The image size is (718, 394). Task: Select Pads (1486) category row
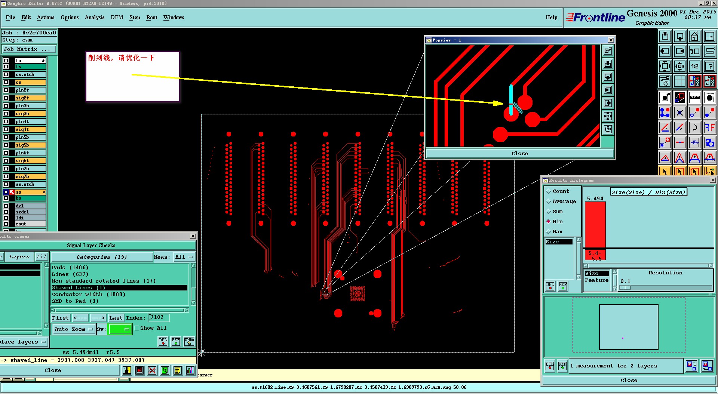[x=119, y=267]
